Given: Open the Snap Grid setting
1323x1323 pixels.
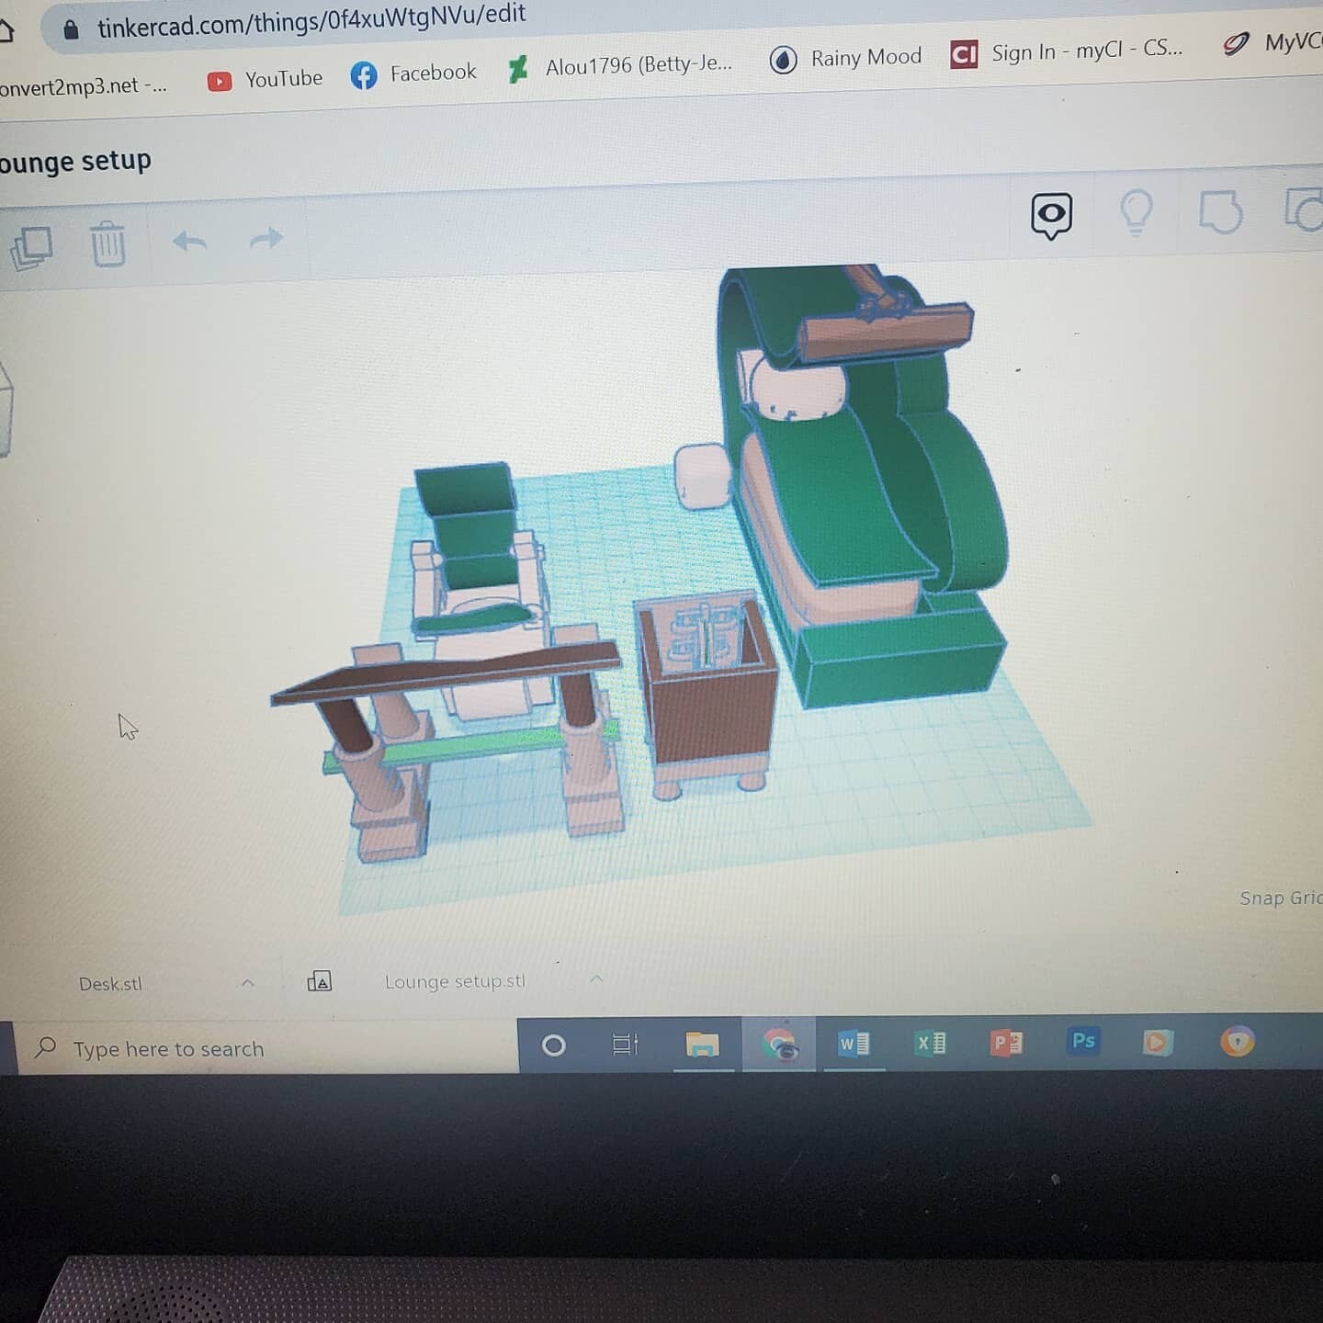Looking at the screenshot, I should pos(1281,898).
